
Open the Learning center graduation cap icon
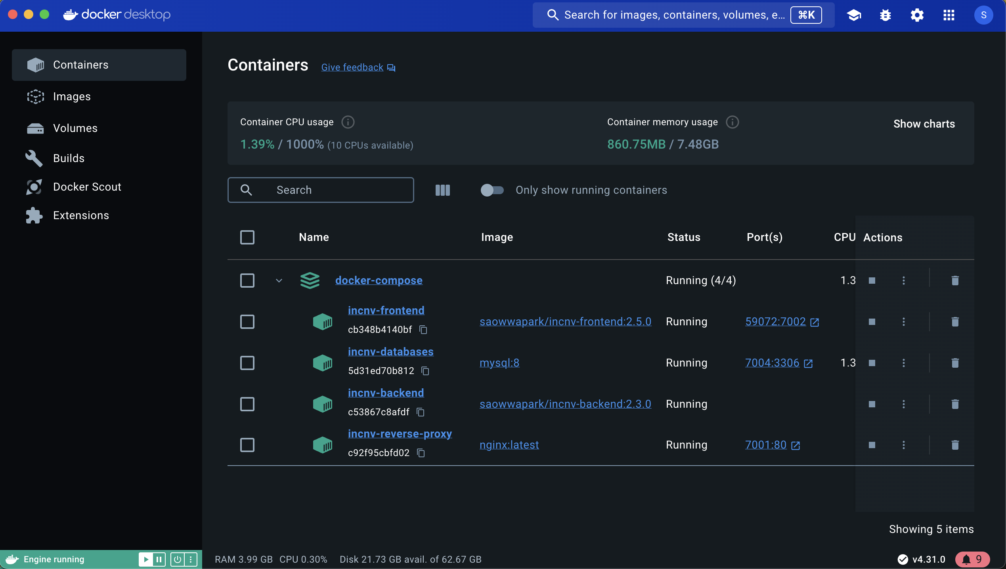point(854,15)
